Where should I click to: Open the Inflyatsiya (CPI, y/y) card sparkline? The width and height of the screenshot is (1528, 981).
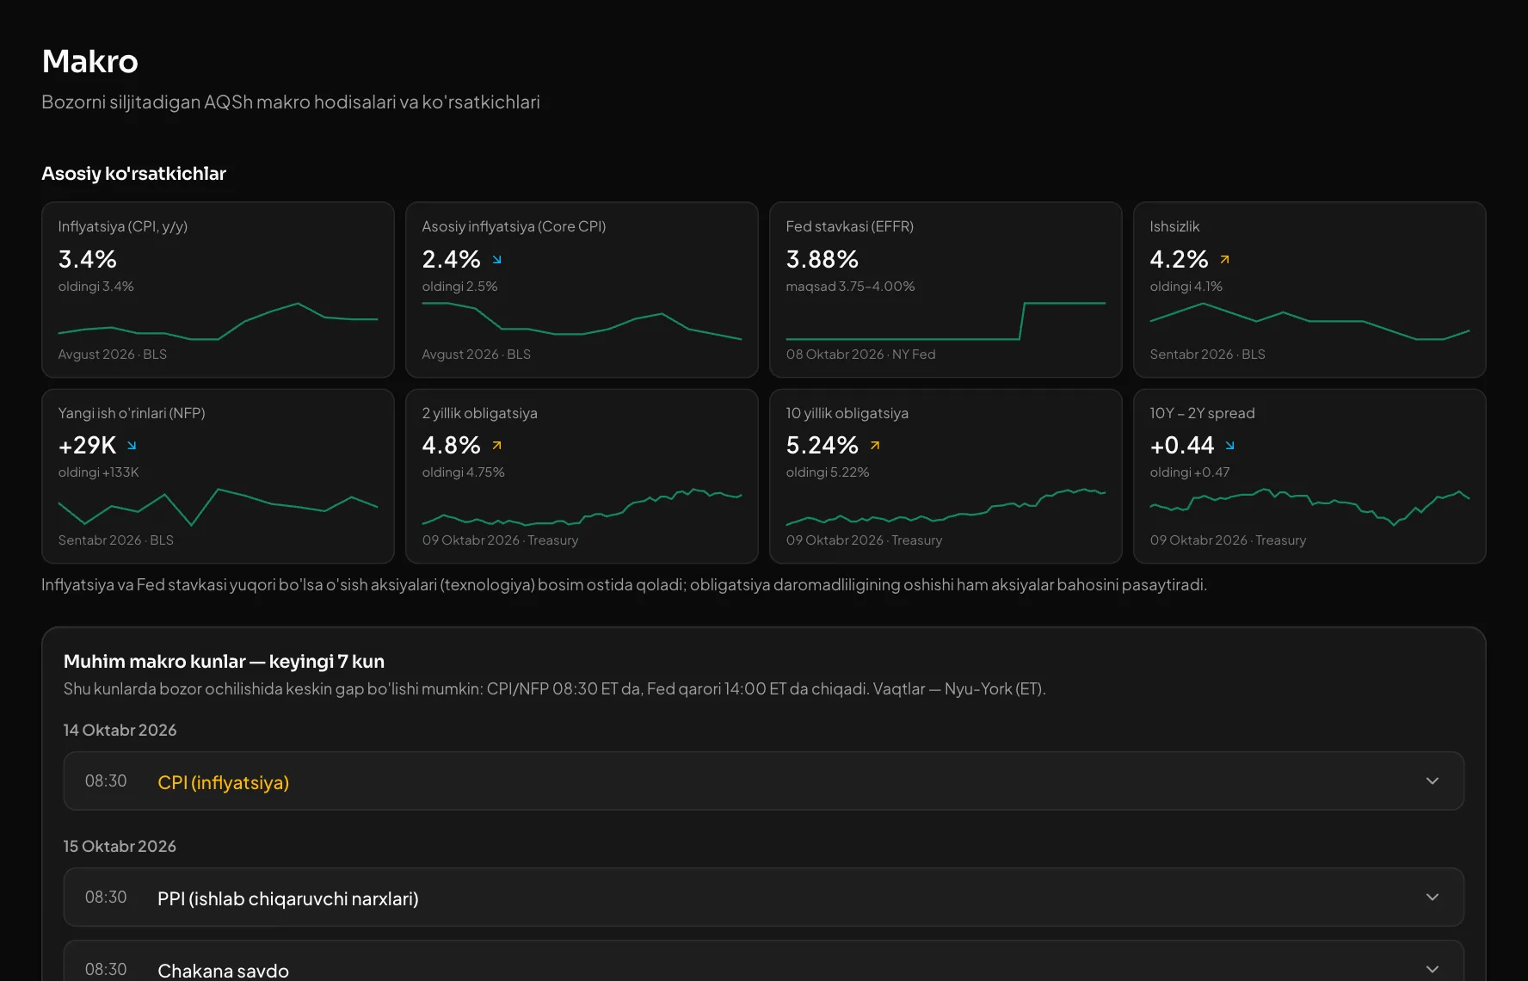[x=218, y=322]
